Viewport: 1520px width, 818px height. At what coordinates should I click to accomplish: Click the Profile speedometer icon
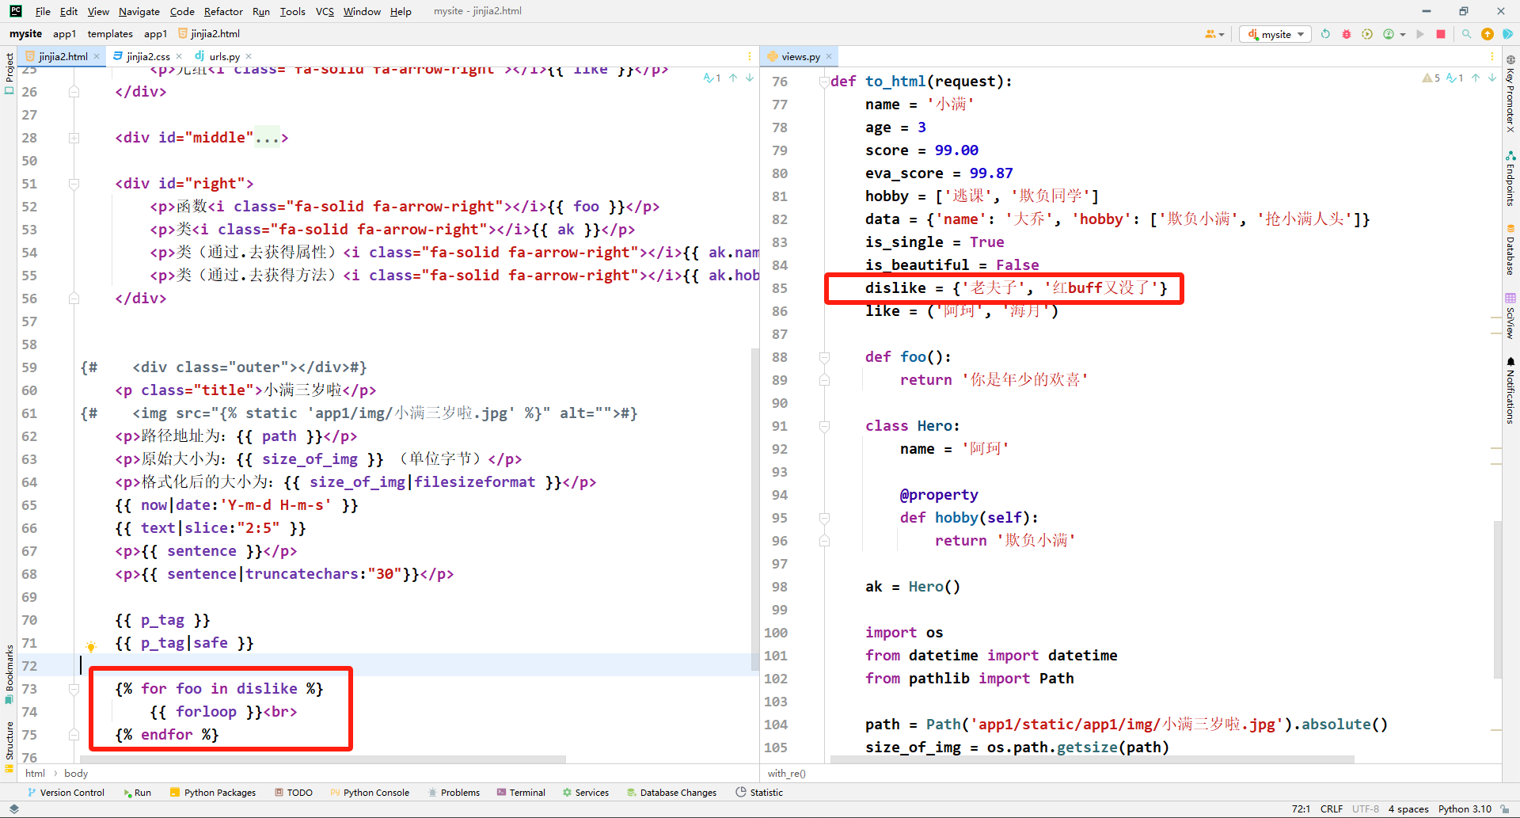(x=1389, y=34)
